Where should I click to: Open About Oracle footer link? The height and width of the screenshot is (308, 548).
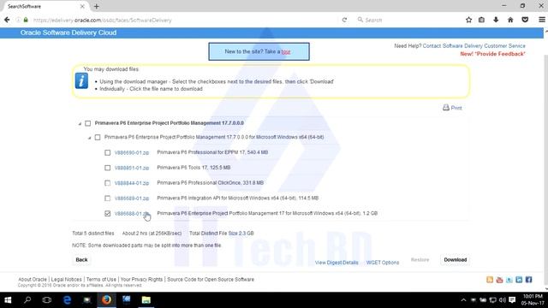33,280
